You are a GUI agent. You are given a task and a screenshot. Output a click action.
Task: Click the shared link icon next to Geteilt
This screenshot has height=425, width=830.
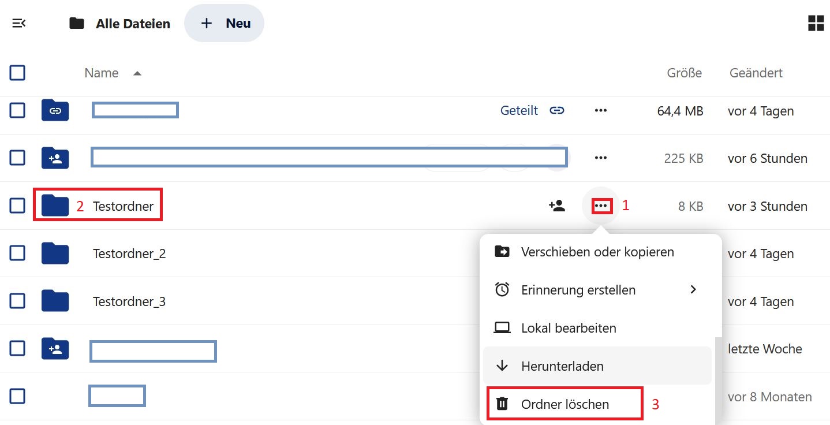[557, 110]
